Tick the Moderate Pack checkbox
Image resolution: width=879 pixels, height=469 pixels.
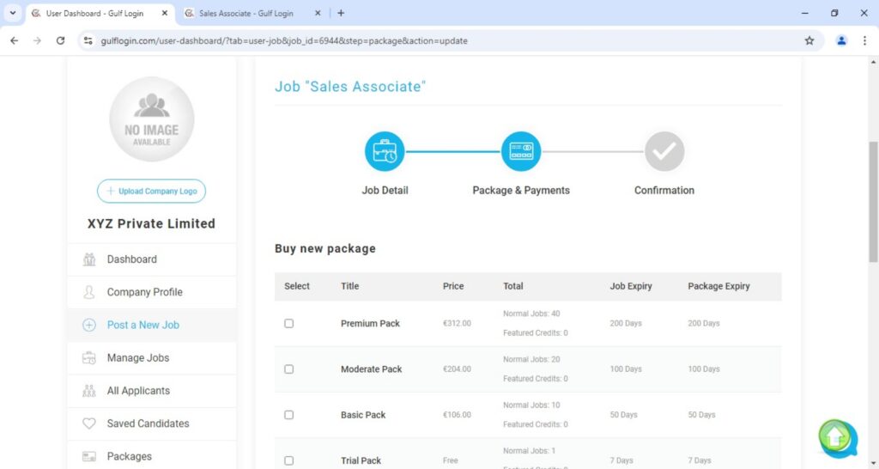point(289,369)
